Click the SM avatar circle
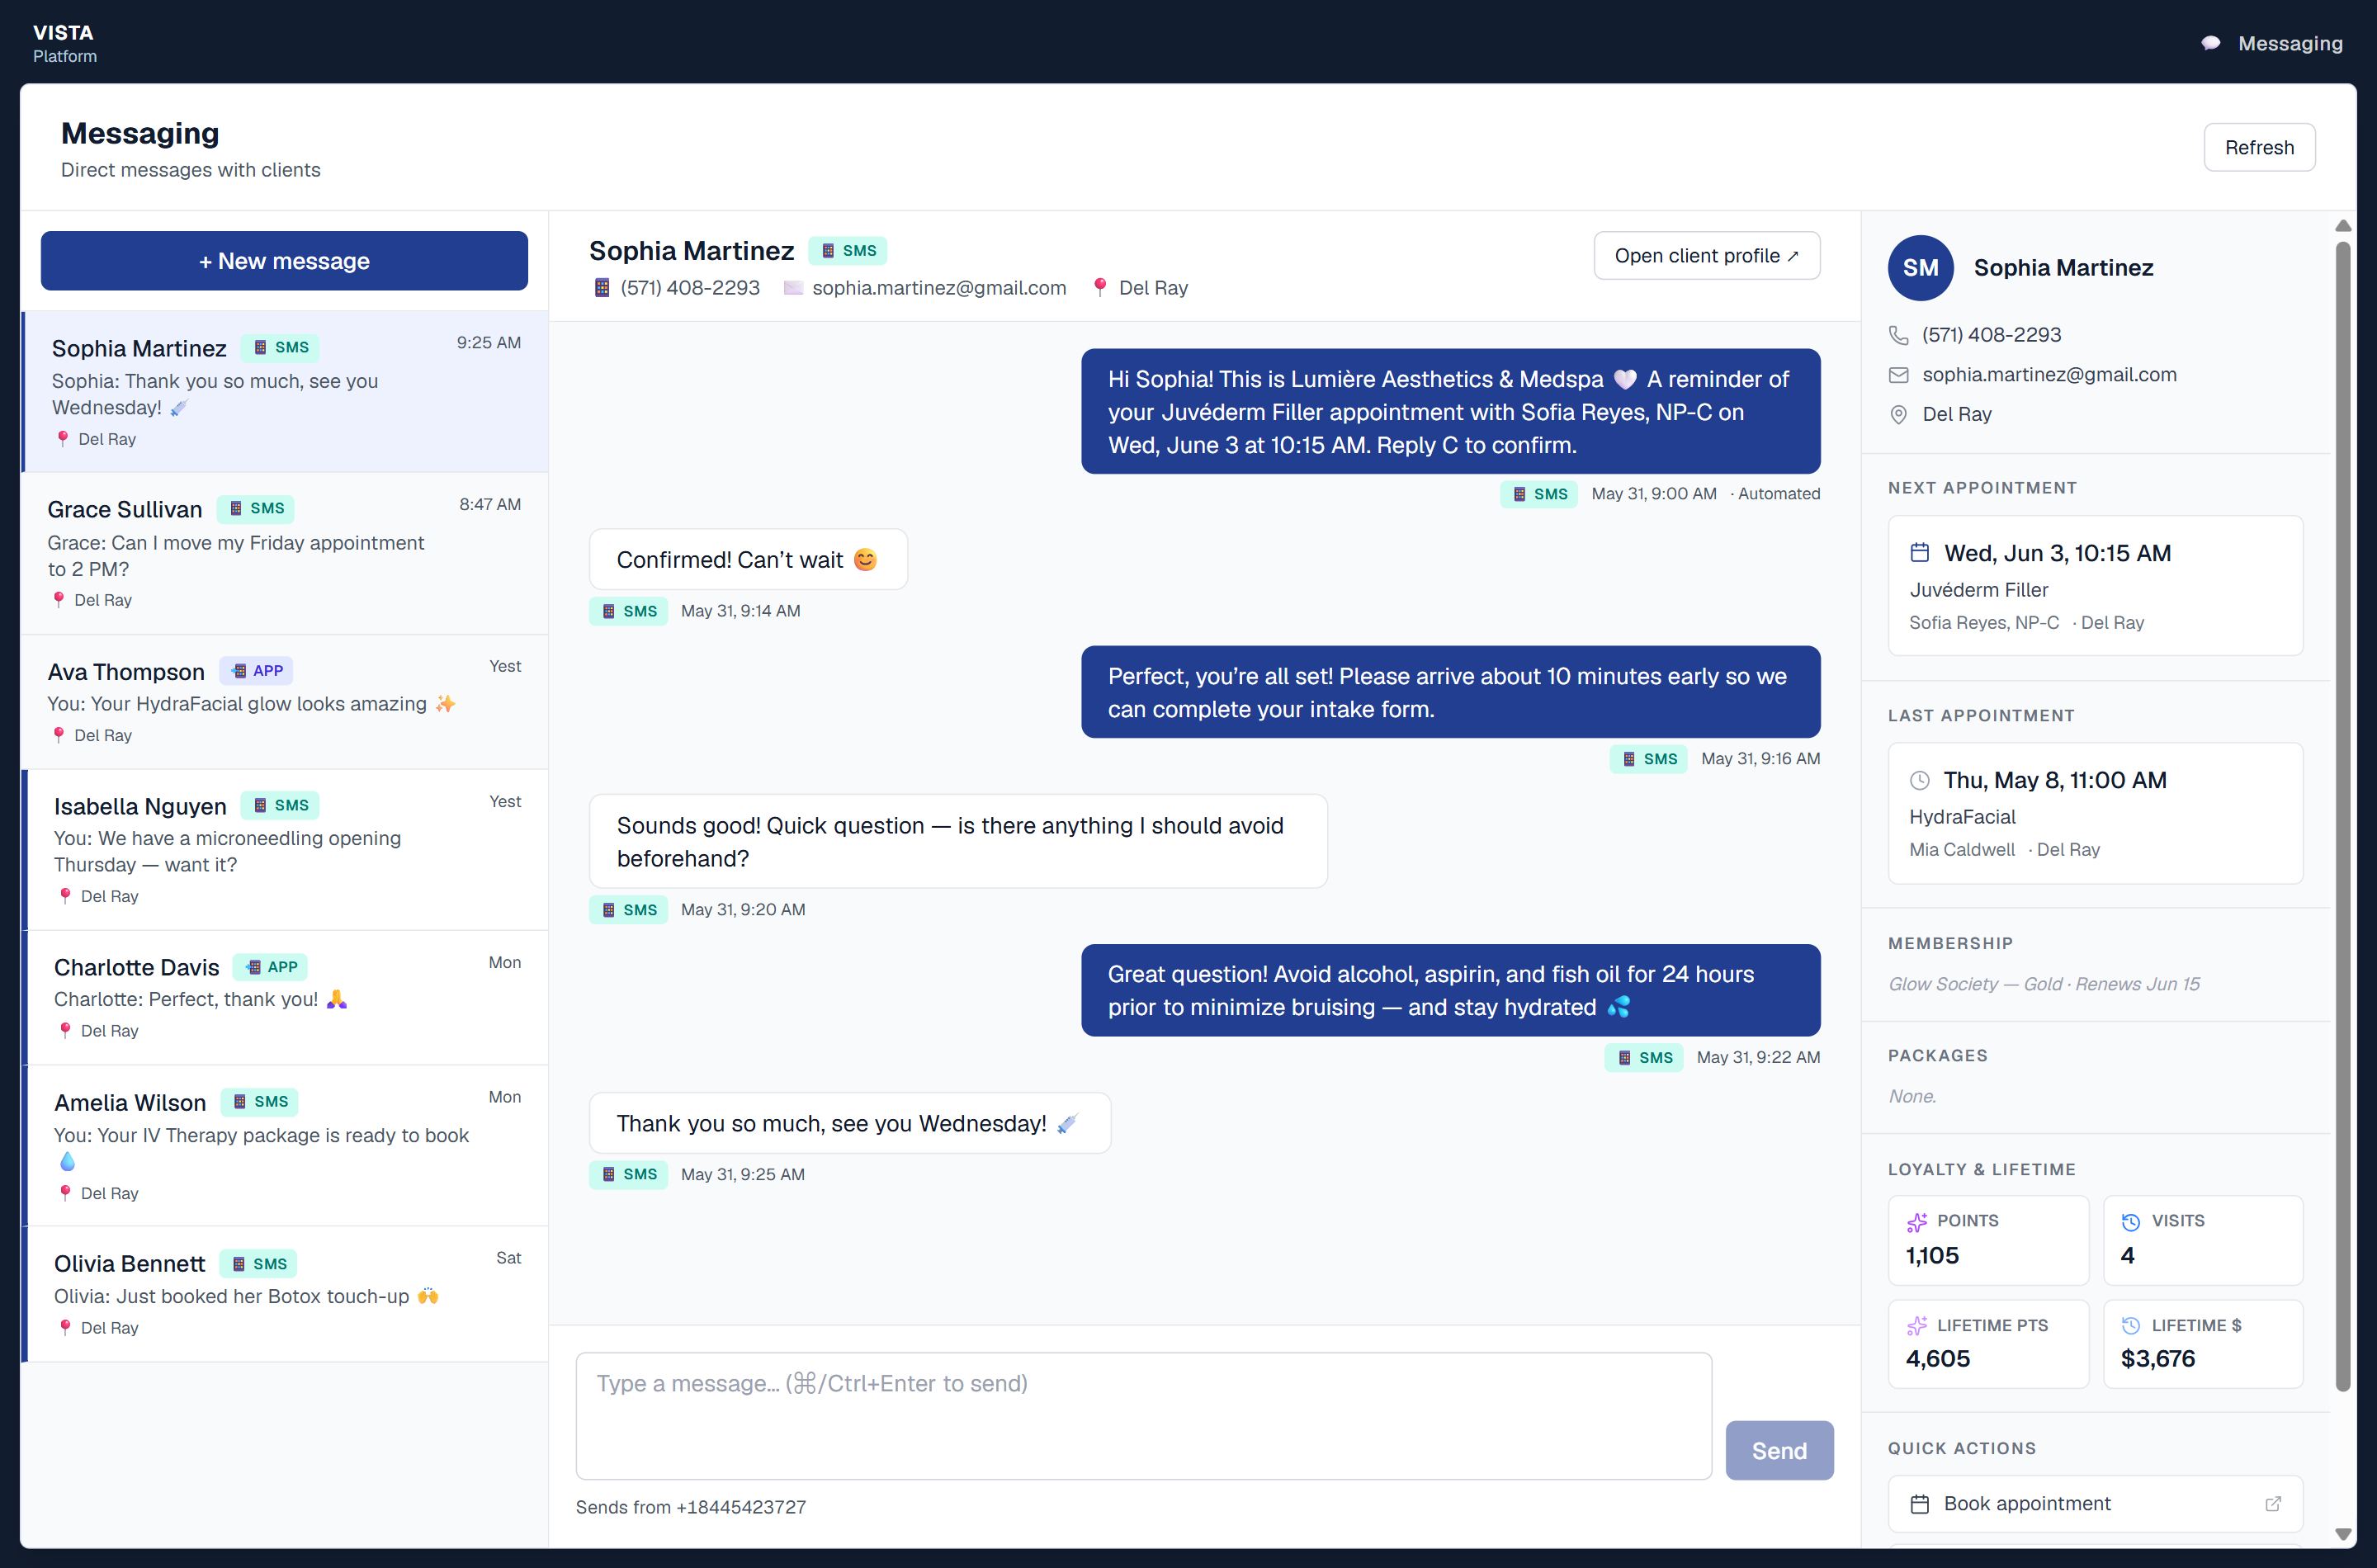The image size is (2377, 1568). click(x=1920, y=268)
